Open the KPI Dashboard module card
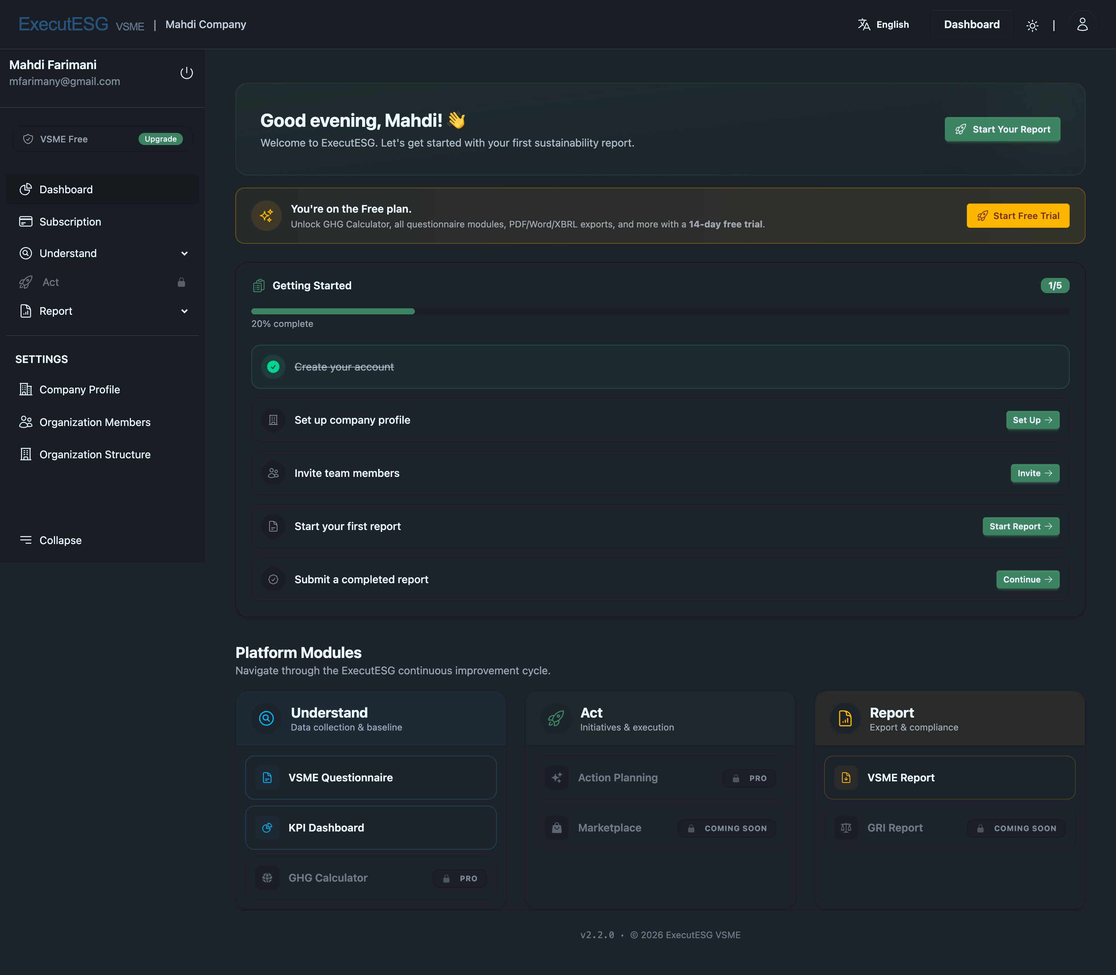 click(371, 828)
